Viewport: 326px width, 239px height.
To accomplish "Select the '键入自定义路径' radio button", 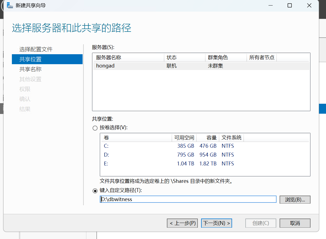I will click(95, 191).
